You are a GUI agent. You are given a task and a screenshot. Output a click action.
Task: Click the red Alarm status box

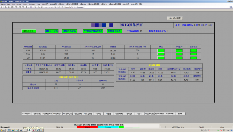(87, 127)
